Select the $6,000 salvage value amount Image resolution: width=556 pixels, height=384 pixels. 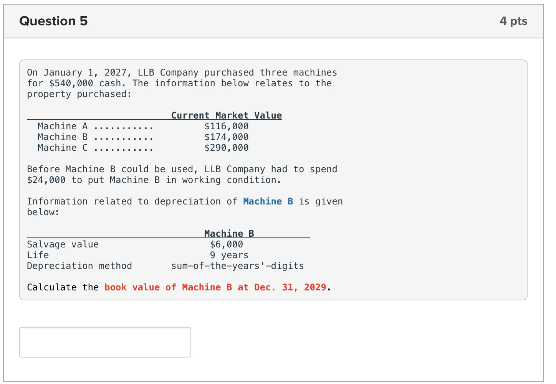click(x=226, y=244)
